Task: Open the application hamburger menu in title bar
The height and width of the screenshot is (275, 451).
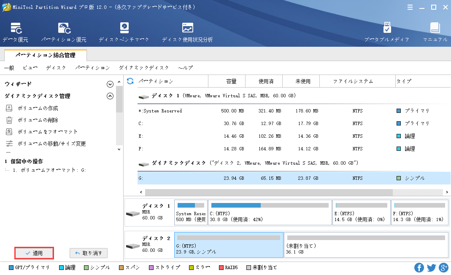Action: (x=410, y=7)
